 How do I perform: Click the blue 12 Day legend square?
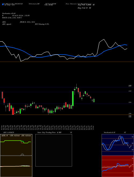click(3, 4)
